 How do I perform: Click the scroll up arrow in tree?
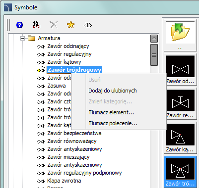click(x=154, y=39)
